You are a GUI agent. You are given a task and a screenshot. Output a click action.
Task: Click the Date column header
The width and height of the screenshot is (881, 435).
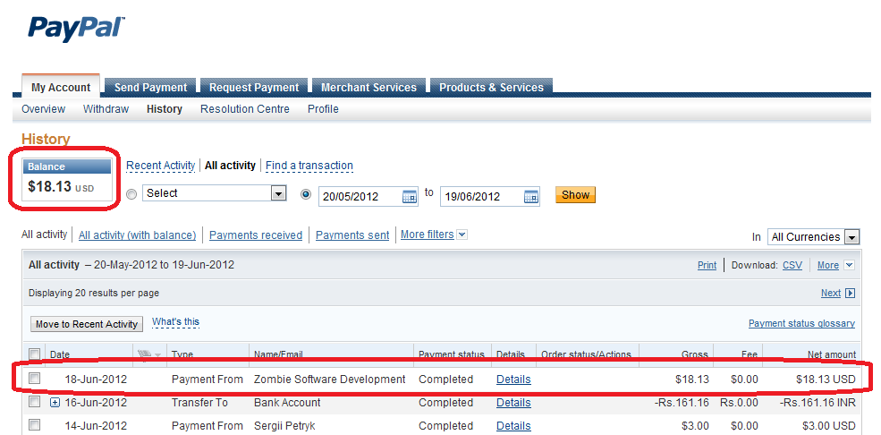[x=60, y=354]
